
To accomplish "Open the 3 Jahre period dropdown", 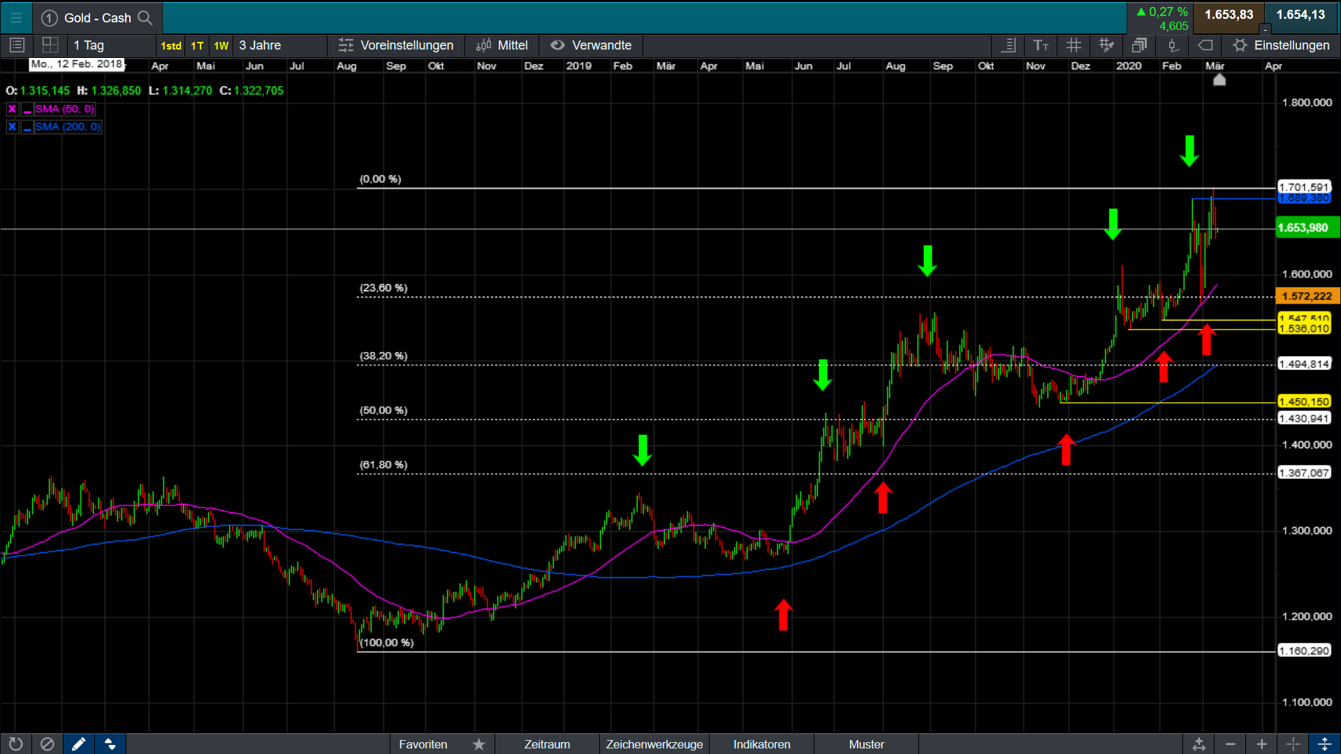I will 279,45.
